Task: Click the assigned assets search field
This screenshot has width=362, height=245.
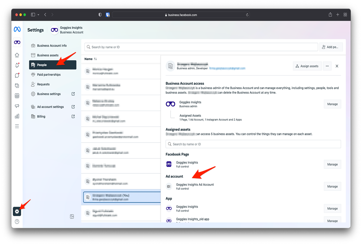Action: (x=253, y=144)
